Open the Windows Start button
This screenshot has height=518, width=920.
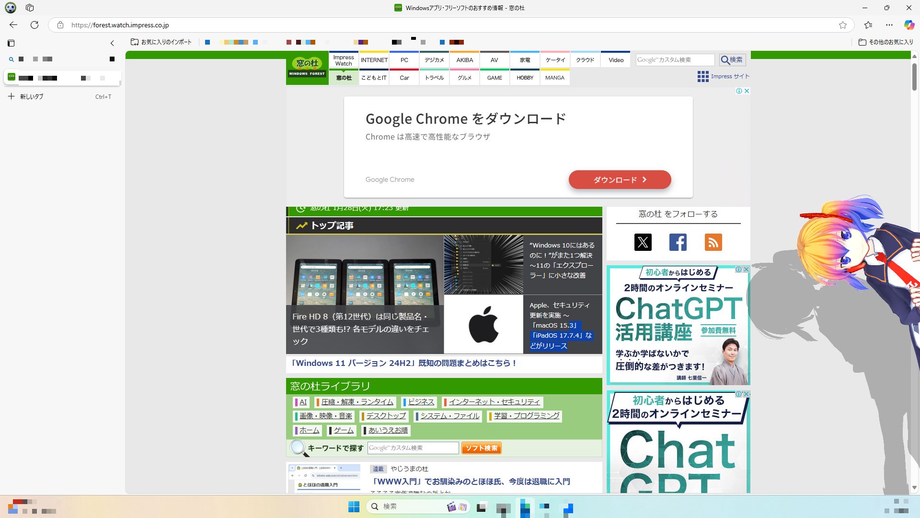click(x=354, y=506)
